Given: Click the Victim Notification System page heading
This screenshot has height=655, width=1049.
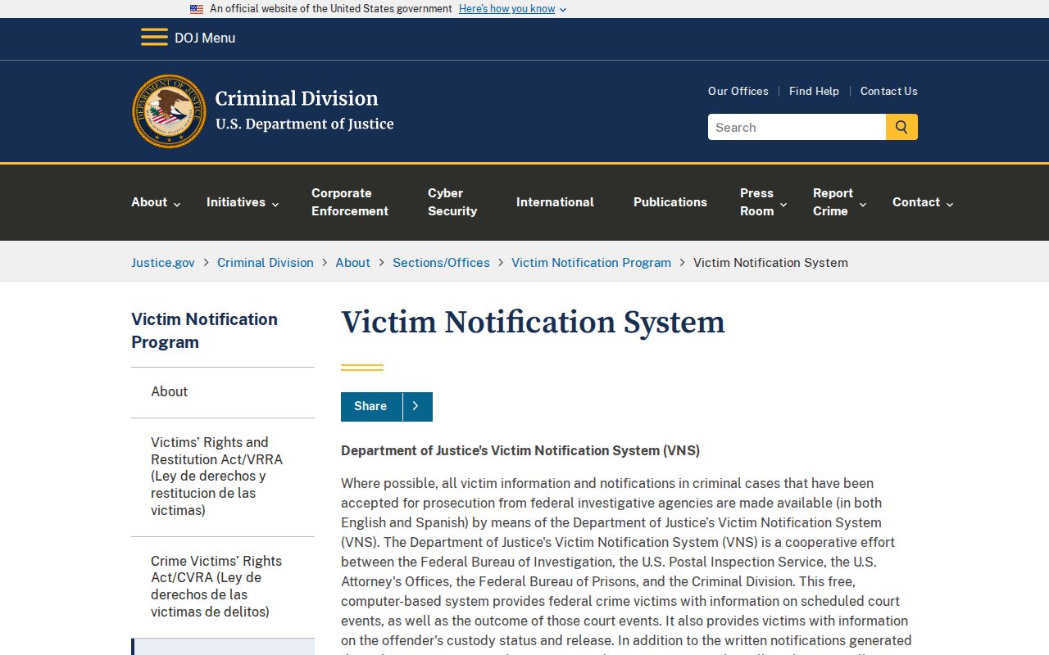Looking at the screenshot, I should pos(533,323).
